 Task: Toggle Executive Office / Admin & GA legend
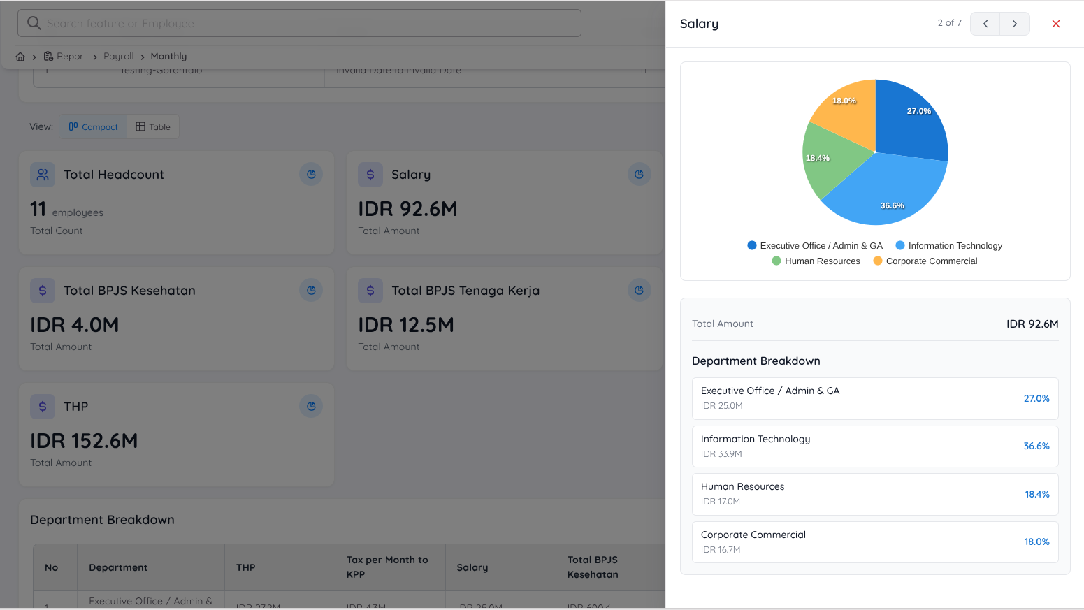pos(815,246)
